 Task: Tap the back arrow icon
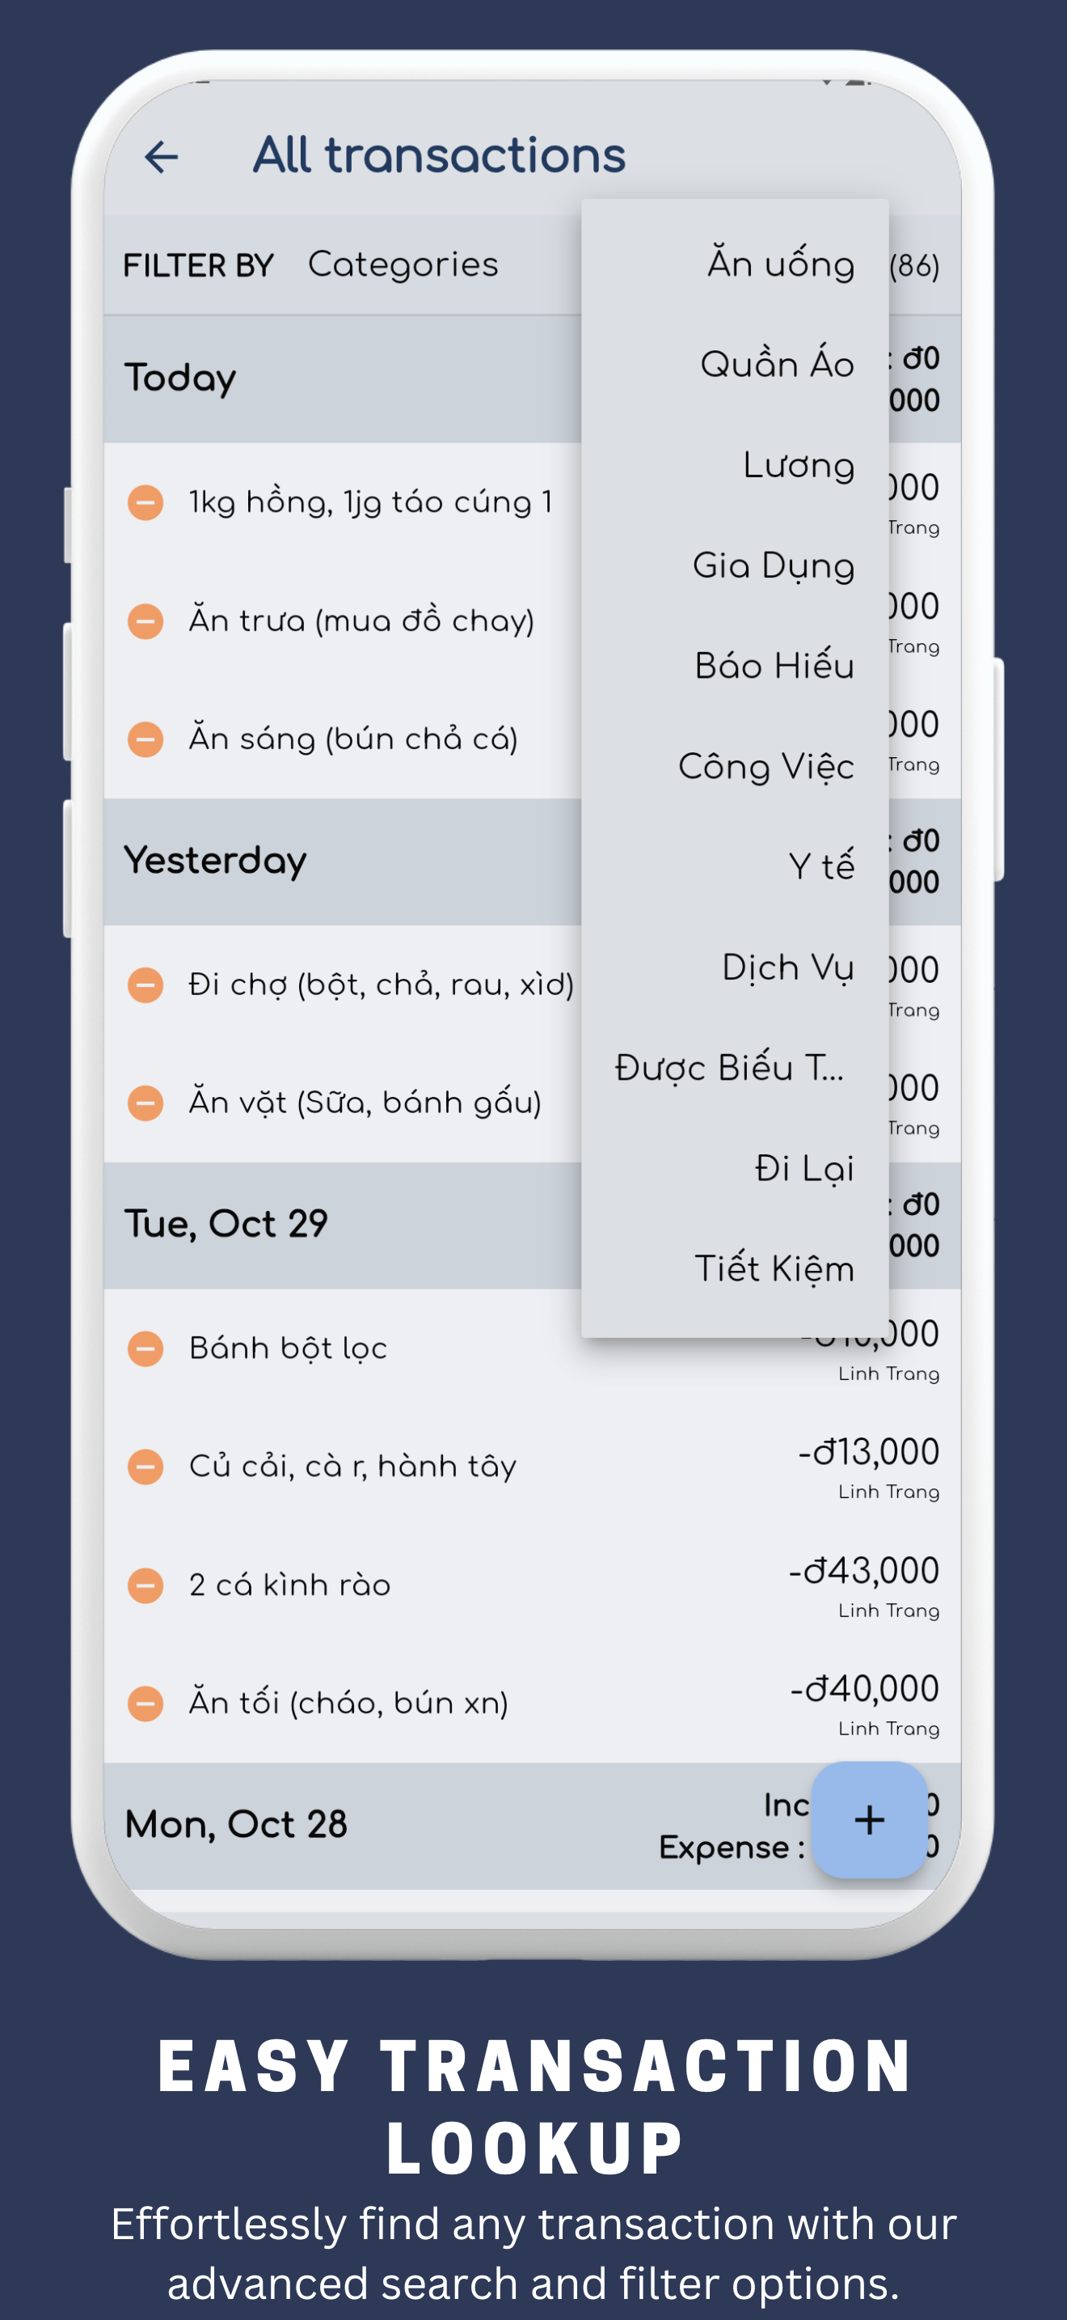[x=162, y=157]
